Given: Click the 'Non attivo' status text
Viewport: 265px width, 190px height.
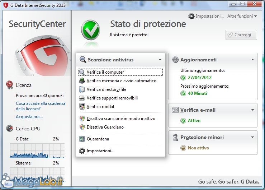Looking at the screenshot, I should tap(198, 148).
